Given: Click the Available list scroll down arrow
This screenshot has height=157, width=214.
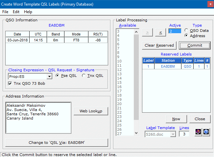Looking at the screenshot, I should pos(136,133).
